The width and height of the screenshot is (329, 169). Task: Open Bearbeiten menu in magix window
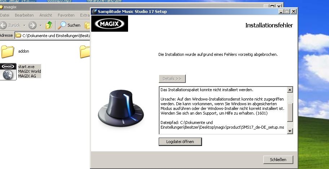pos(24,15)
